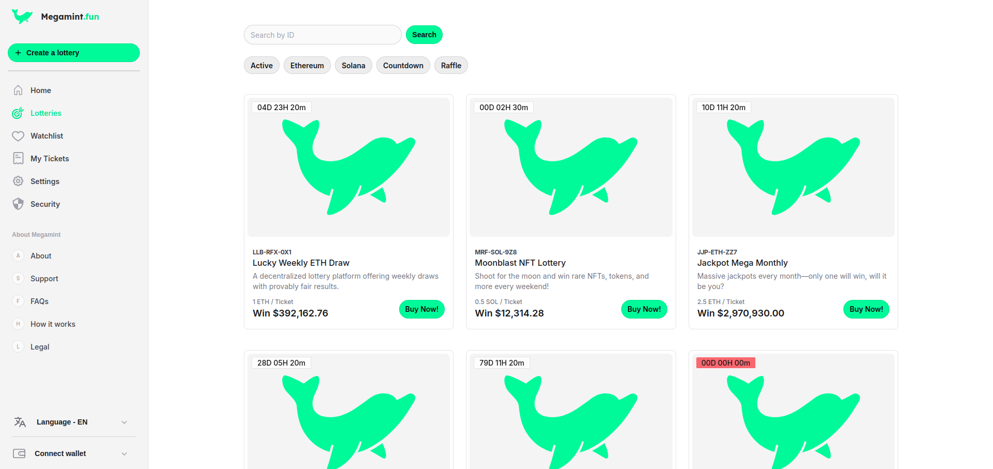This screenshot has width=993, height=469.
Task: Toggle the Countdown filter chip
Action: coord(403,66)
